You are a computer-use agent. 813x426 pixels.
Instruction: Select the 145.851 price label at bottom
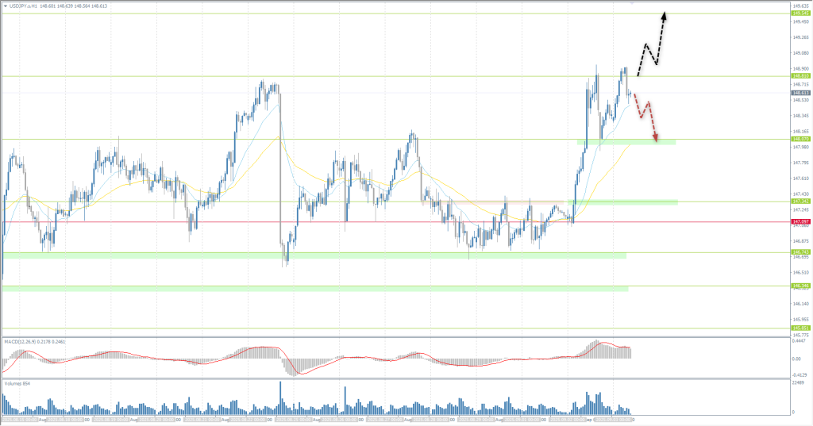pos(800,328)
